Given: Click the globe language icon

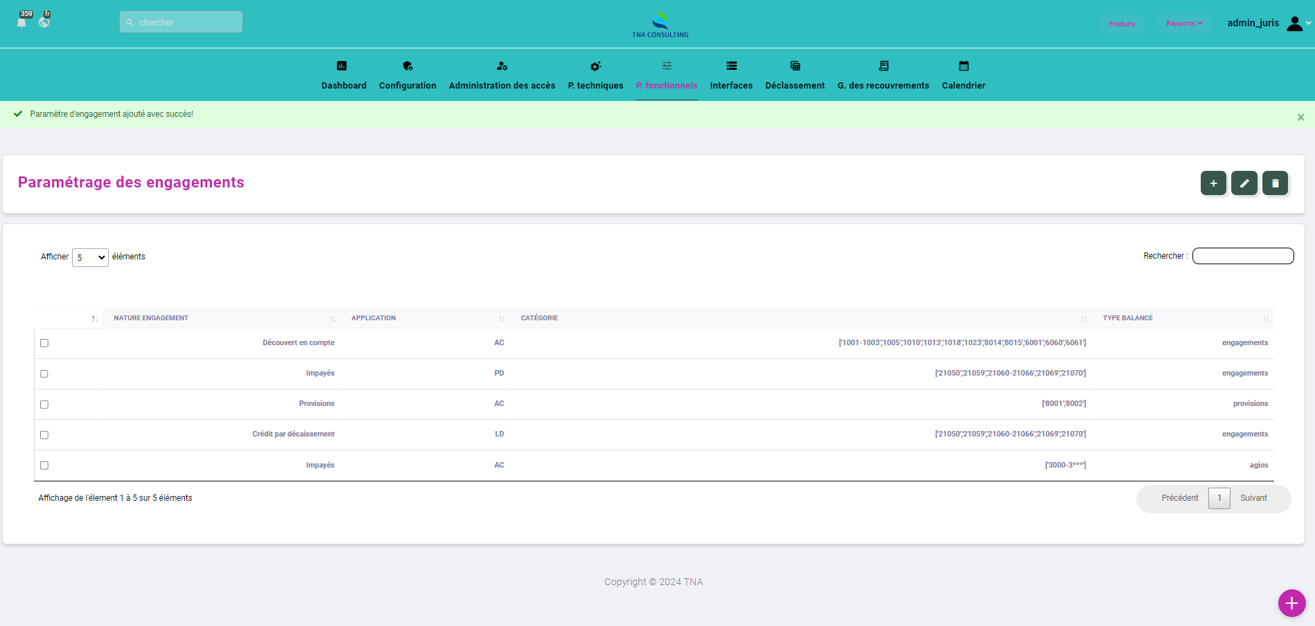Looking at the screenshot, I should [44, 22].
